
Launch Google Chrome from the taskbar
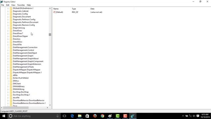point(103,116)
